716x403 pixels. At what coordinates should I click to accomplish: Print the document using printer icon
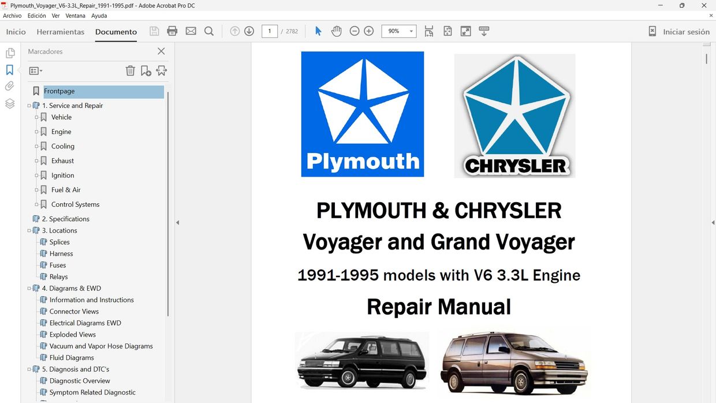[172, 31]
